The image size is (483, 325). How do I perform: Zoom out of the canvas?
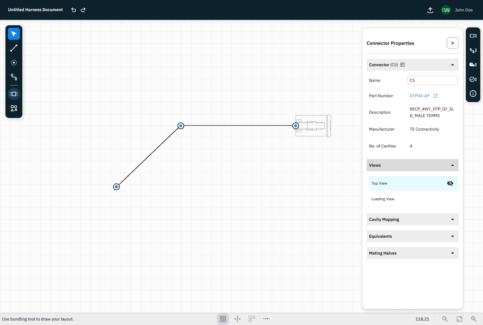click(445, 319)
